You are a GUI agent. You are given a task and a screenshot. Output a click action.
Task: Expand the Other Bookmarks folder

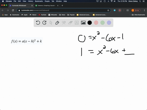click(138, 15)
